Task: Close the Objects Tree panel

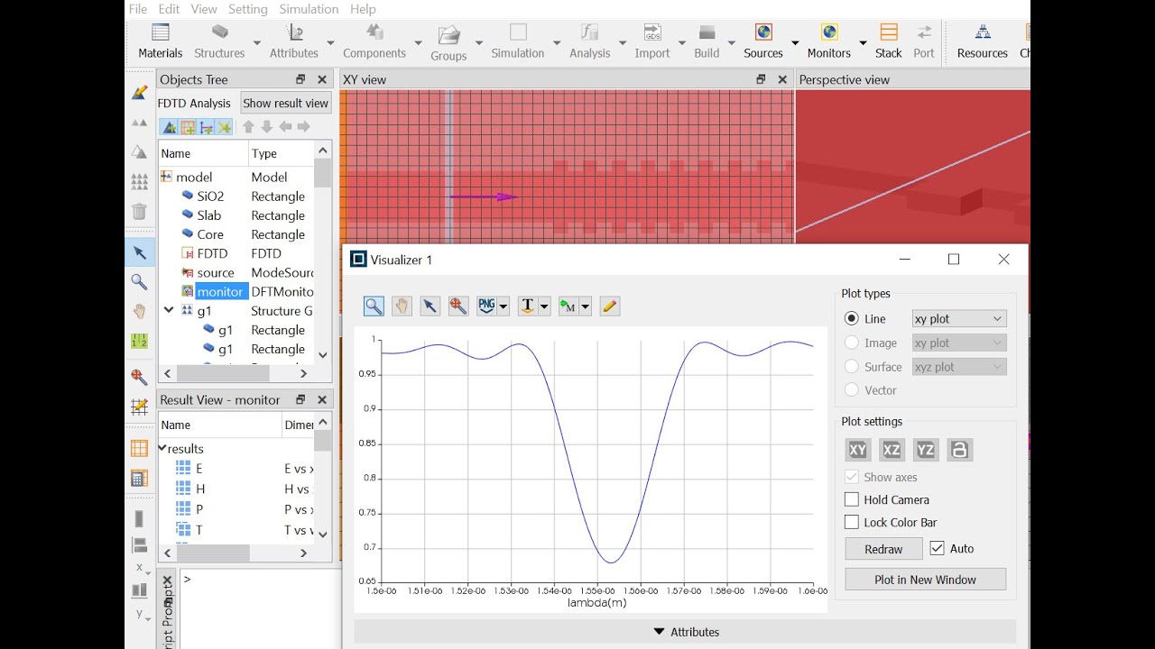Action: point(322,79)
